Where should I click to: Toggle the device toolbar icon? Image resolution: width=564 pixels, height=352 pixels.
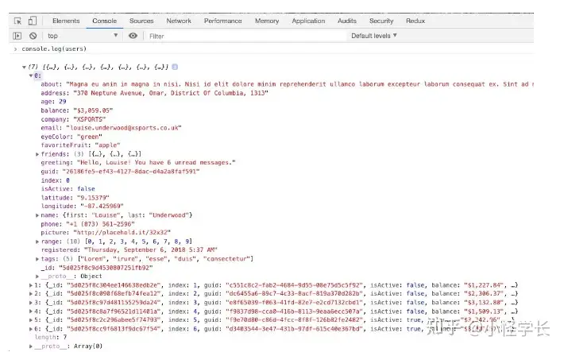pyautogui.click(x=33, y=21)
